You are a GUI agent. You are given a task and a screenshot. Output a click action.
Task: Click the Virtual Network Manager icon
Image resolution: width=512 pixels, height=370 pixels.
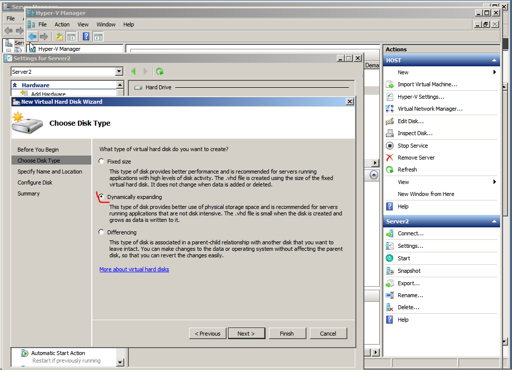[390, 109]
